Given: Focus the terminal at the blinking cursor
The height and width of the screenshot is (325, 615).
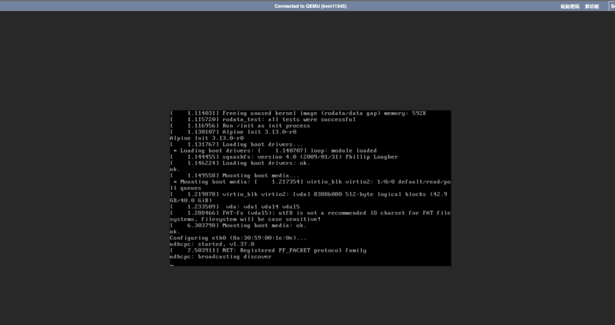Looking at the screenshot, I should [172, 263].
